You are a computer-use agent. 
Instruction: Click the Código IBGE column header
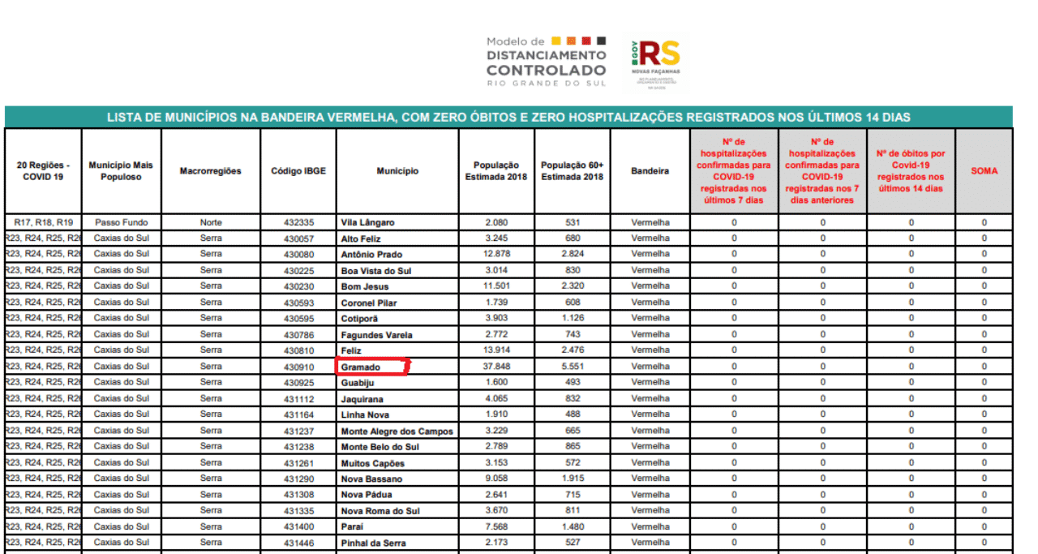click(298, 171)
